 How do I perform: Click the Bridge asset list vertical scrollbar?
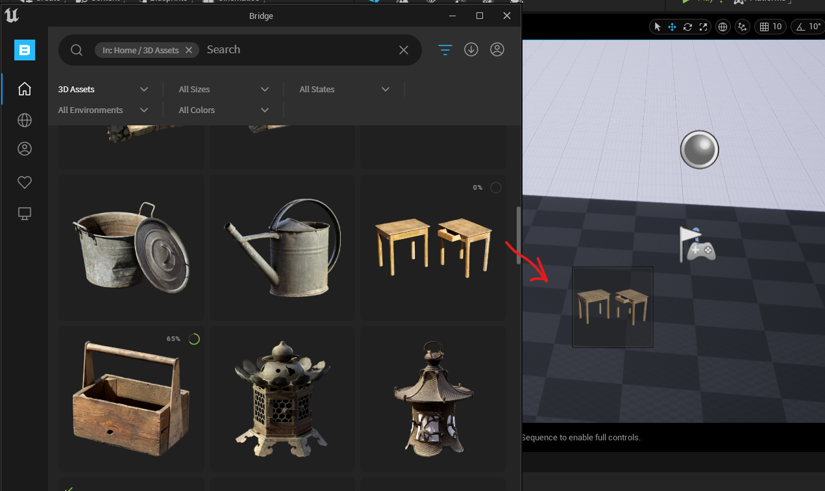(x=518, y=235)
